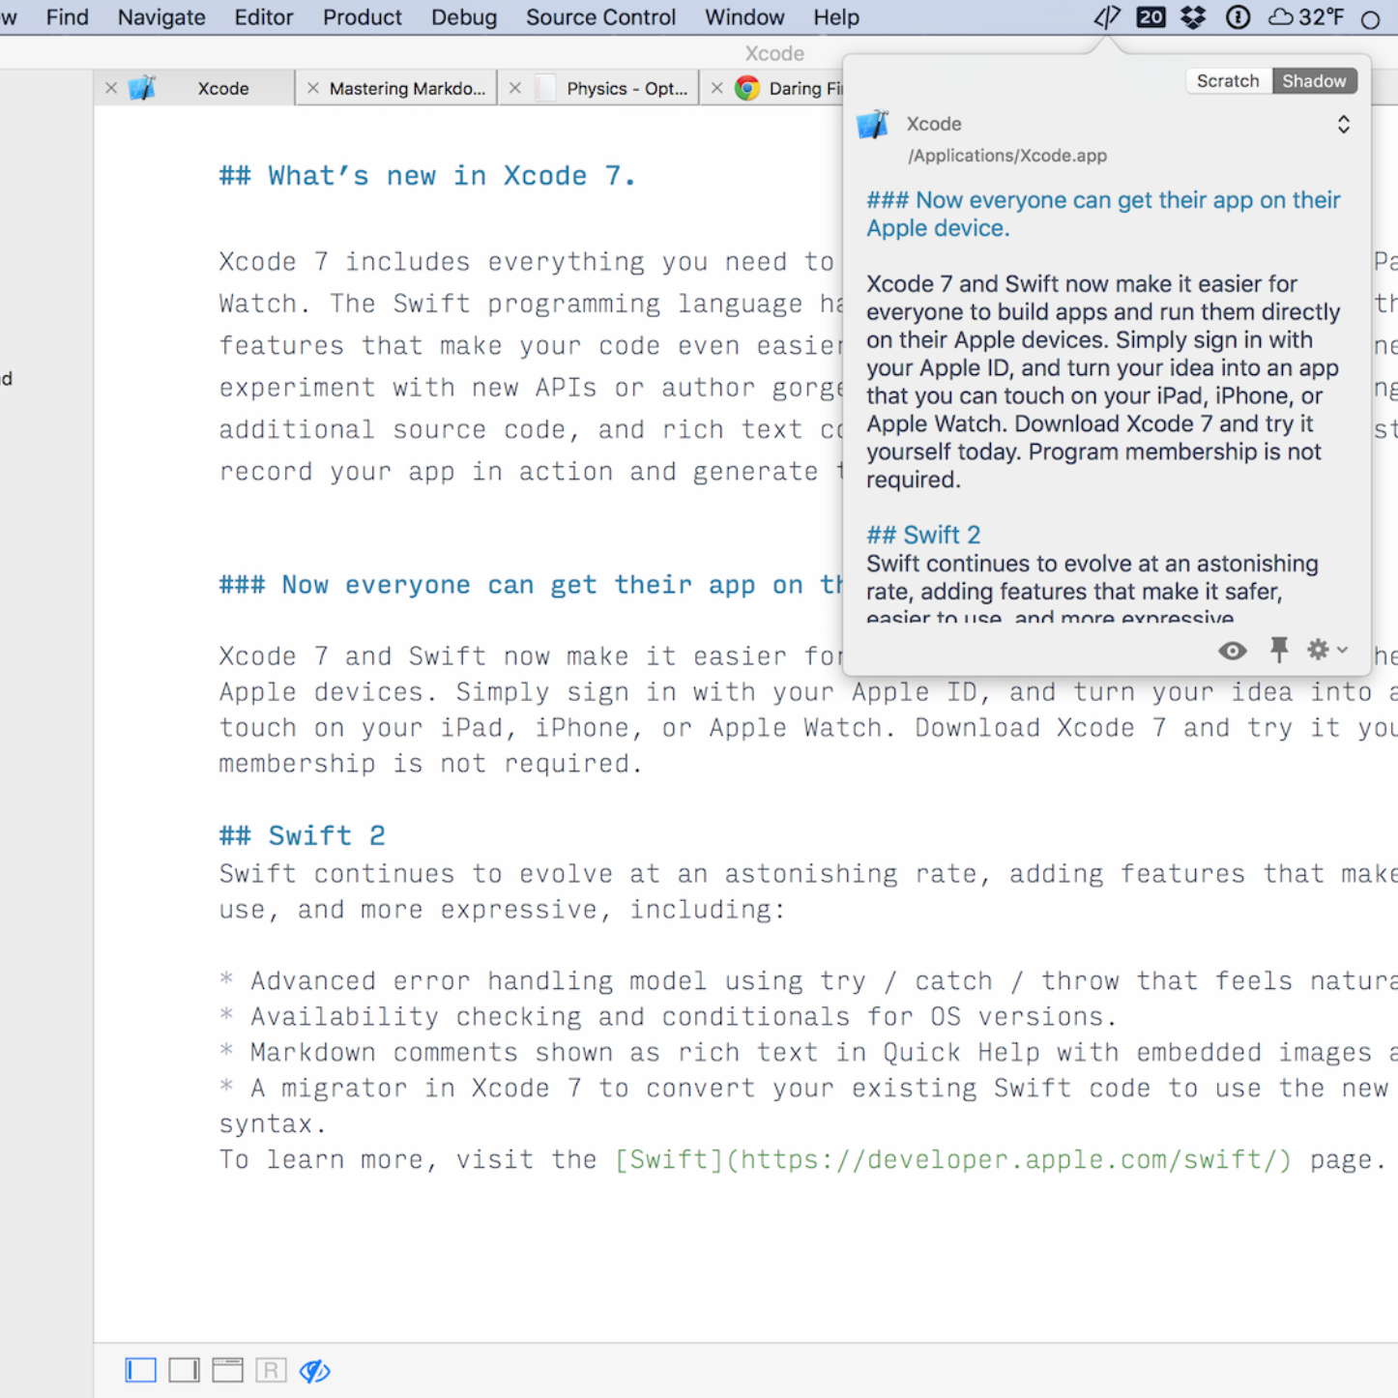Close the Mastering Markdown tab

tap(313, 88)
